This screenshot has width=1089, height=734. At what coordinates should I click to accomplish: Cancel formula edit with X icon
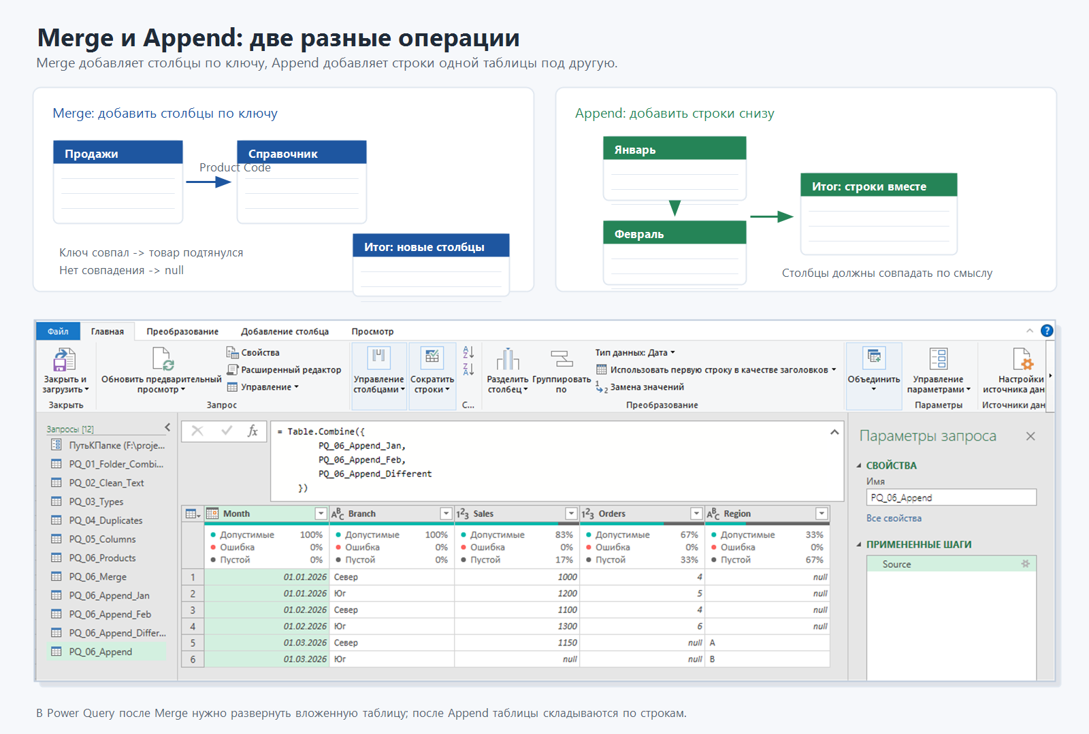coord(197,431)
